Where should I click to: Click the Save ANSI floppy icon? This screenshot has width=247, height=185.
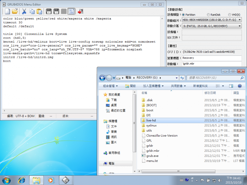point(49,11)
